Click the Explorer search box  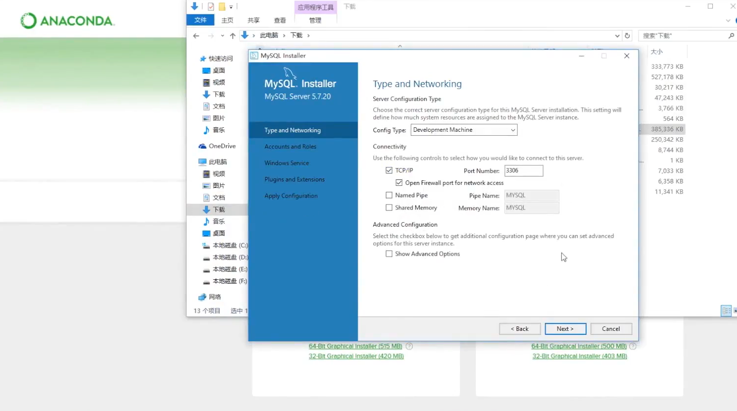click(x=683, y=35)
